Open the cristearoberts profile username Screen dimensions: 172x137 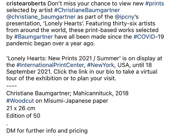tap(26, 4)
